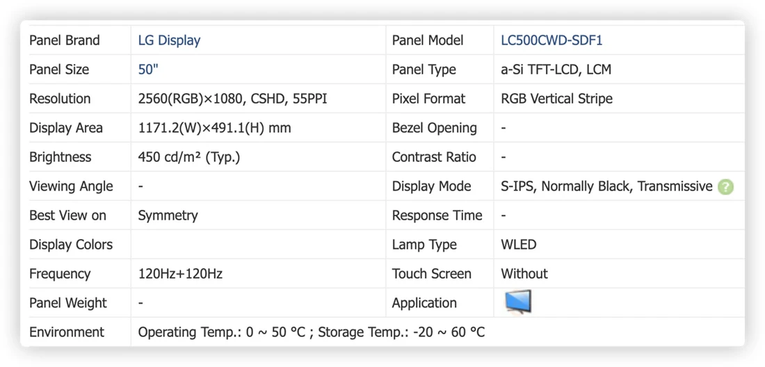This screenshot has height=367, width=765.
Task: Click the Resolution label
Action: [x=60, y=99]
